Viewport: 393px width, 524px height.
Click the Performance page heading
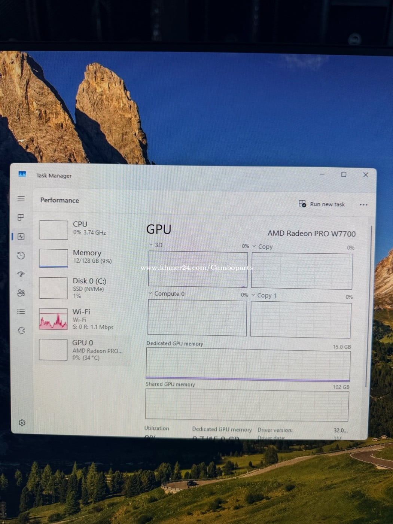tap(60, 200)
